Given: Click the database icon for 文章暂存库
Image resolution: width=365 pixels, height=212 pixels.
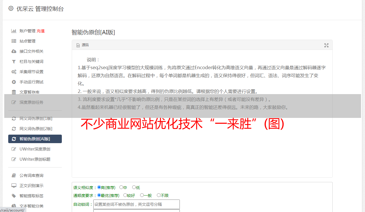Looking at the screenshot, I should [14, 92].
